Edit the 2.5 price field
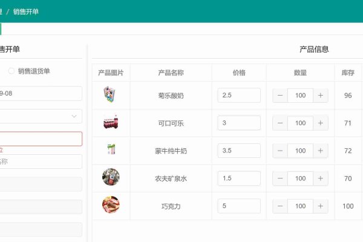Viewport: 363px width, 242px height. [x=239, y=95]
